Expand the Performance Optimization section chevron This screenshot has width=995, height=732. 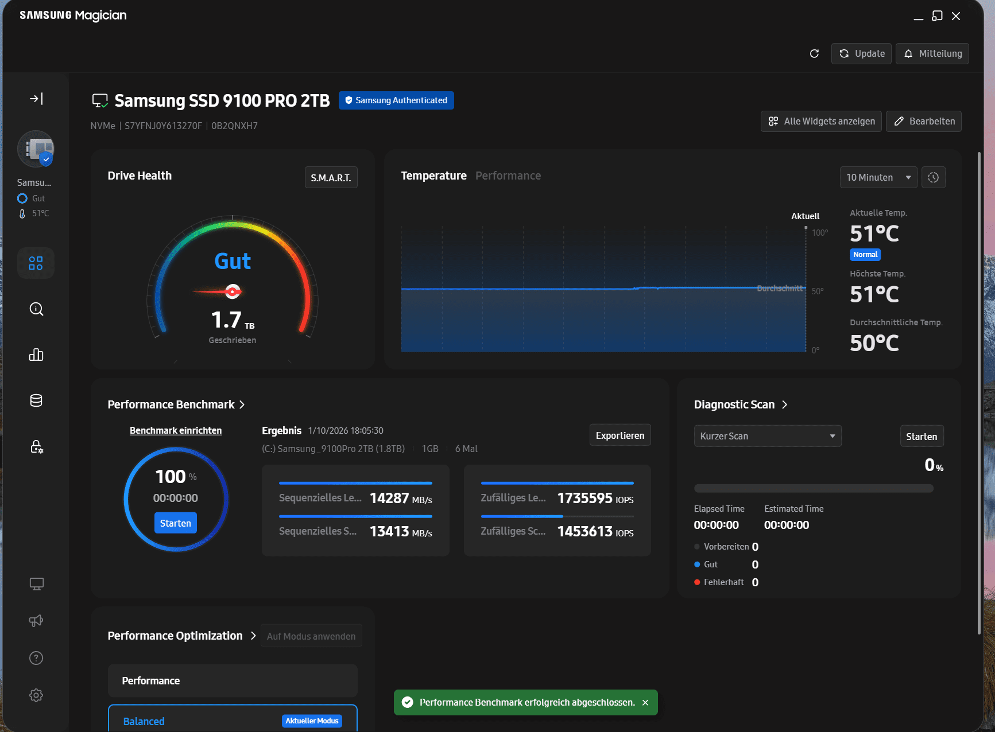(253, 636)
